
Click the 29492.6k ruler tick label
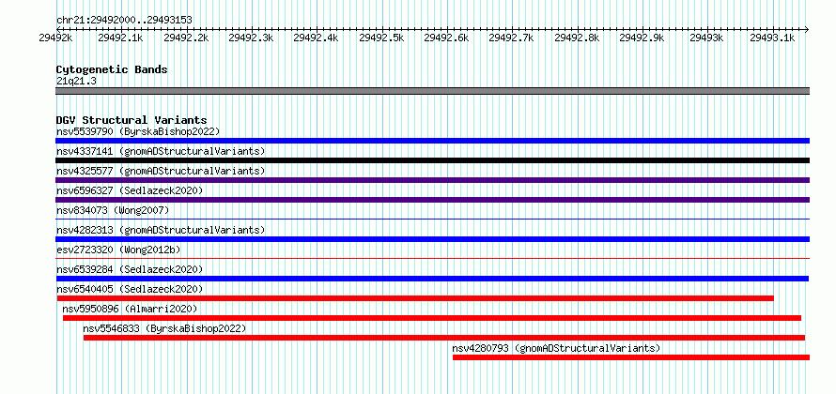tap(447, 38)
